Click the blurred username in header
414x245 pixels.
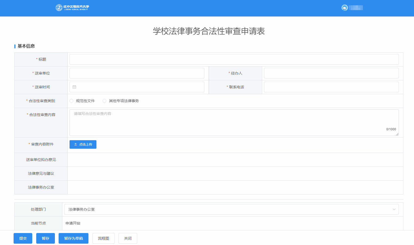pos(356,8)
